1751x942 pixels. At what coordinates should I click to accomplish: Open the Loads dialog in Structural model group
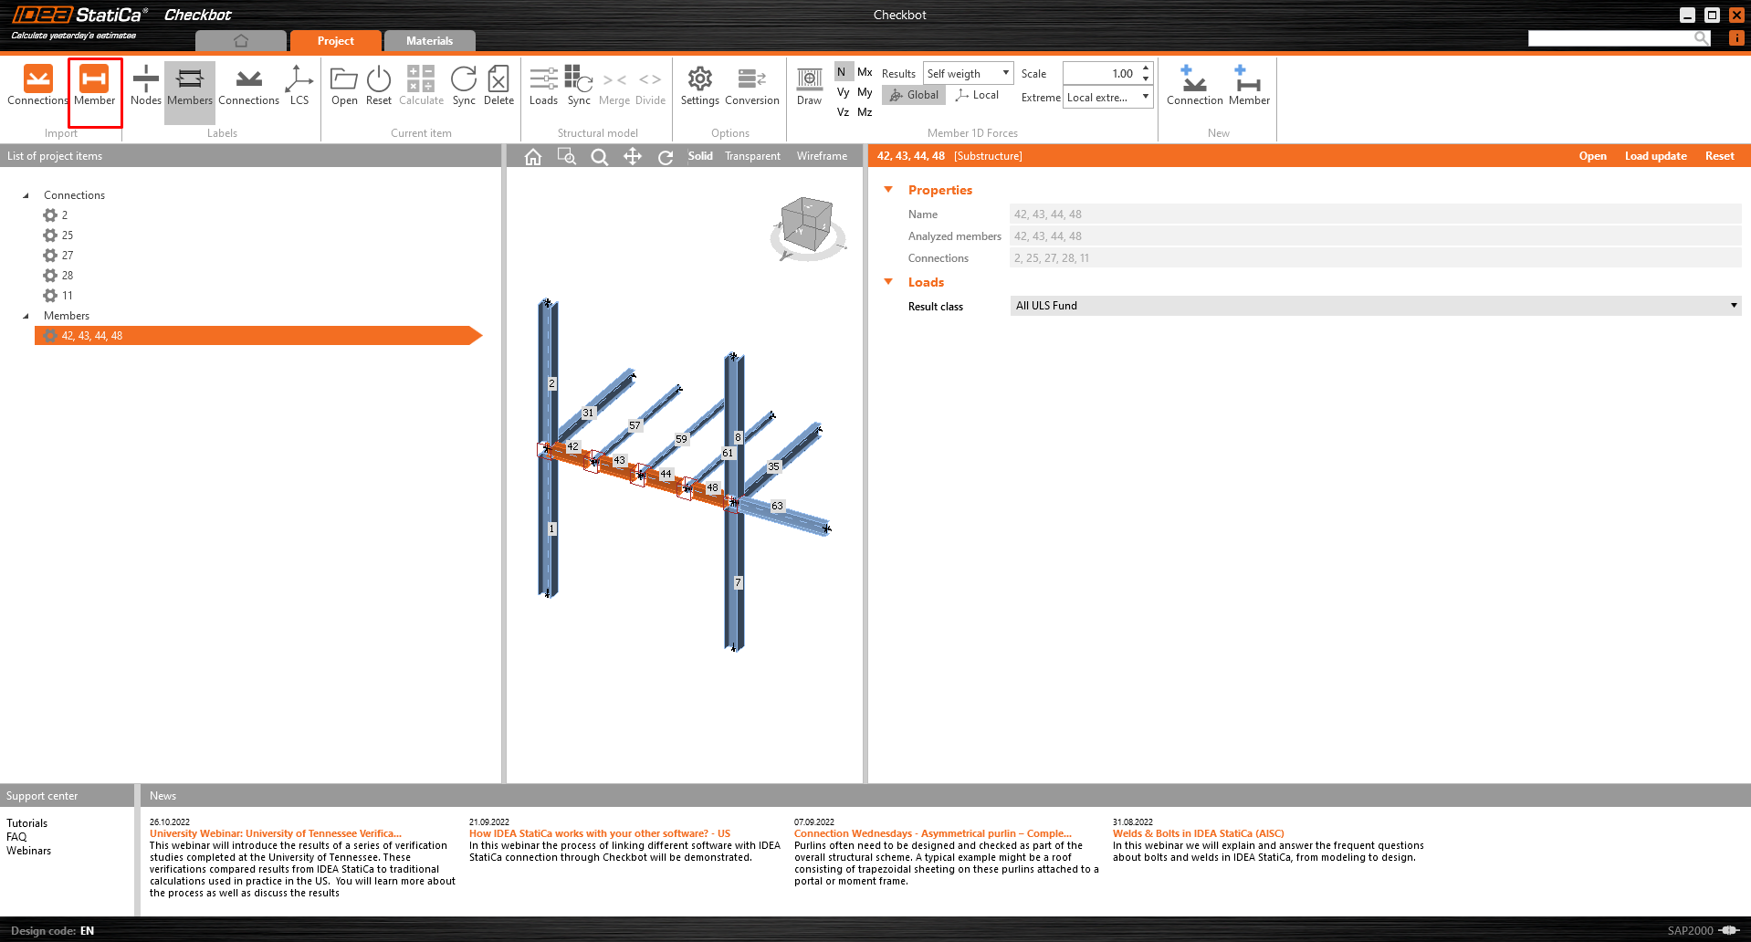[543, 87]
